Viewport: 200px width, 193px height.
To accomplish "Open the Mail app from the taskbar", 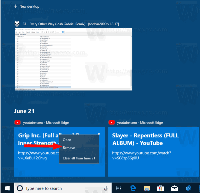I will point(174,188).
